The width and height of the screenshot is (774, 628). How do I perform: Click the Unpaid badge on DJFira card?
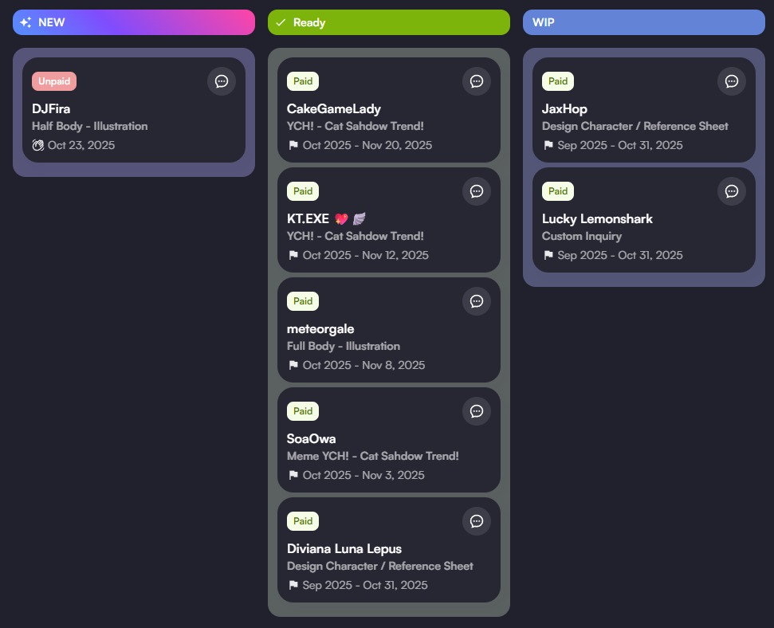pyautogui.click(x=54, y=81)
